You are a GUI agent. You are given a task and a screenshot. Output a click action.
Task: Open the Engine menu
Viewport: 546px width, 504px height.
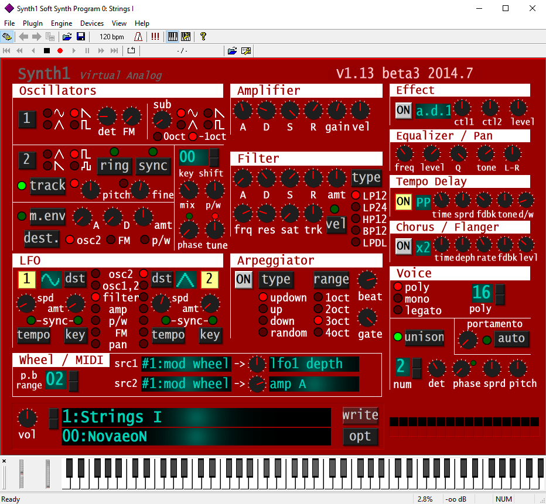(x=62, y=23)
